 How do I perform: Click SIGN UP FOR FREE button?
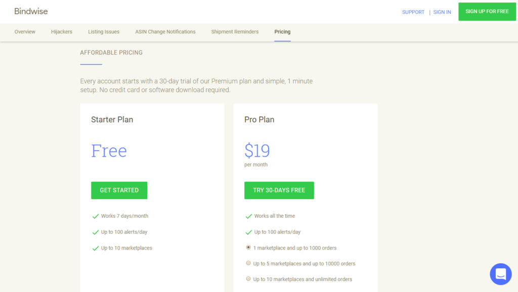(x=487, y=12)
